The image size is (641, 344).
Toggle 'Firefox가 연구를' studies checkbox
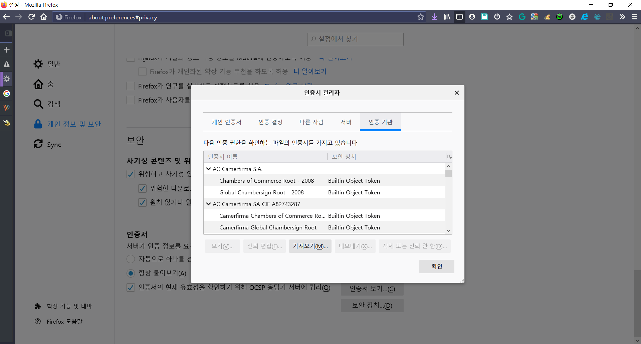pos(131,86)
